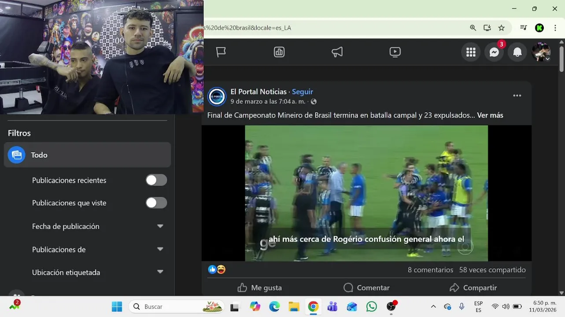This screenshot has width=565, height=317.
Task: Open the Pages flag icon tab
Action: (x=221, y=52)
